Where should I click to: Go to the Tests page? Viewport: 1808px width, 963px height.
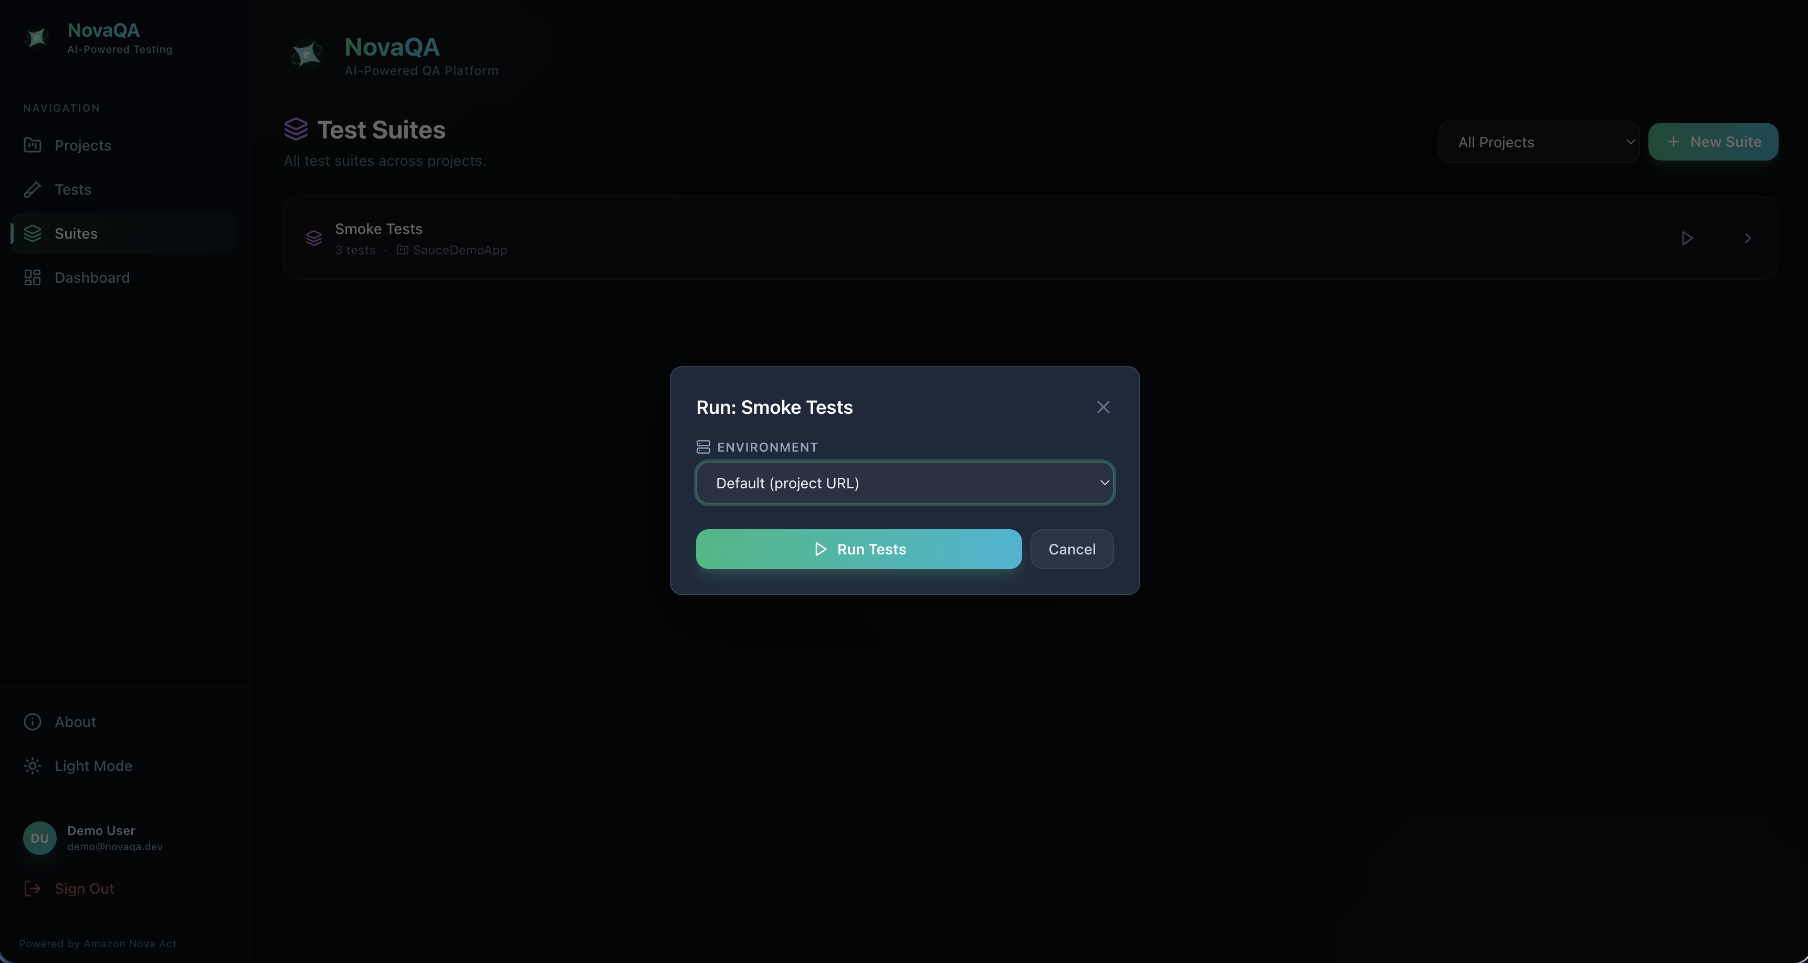point(72,189)
